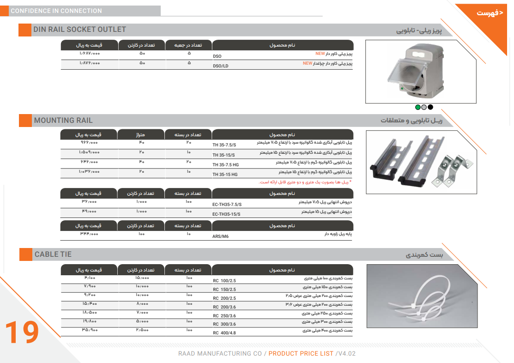Screen dimensions: 514x363
Task: Click the white cable ties product photo
Action: pyautogui.click(x=420, y=296)
